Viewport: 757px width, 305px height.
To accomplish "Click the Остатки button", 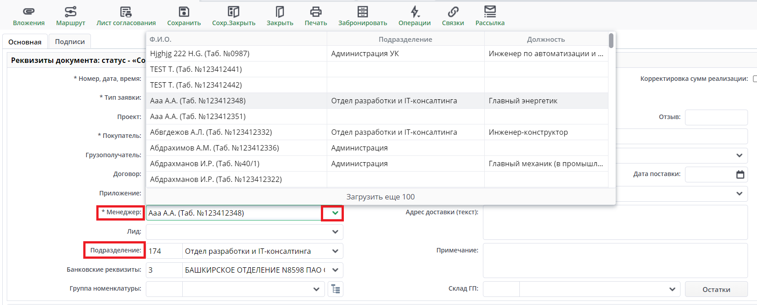I will tap(716, 289).
